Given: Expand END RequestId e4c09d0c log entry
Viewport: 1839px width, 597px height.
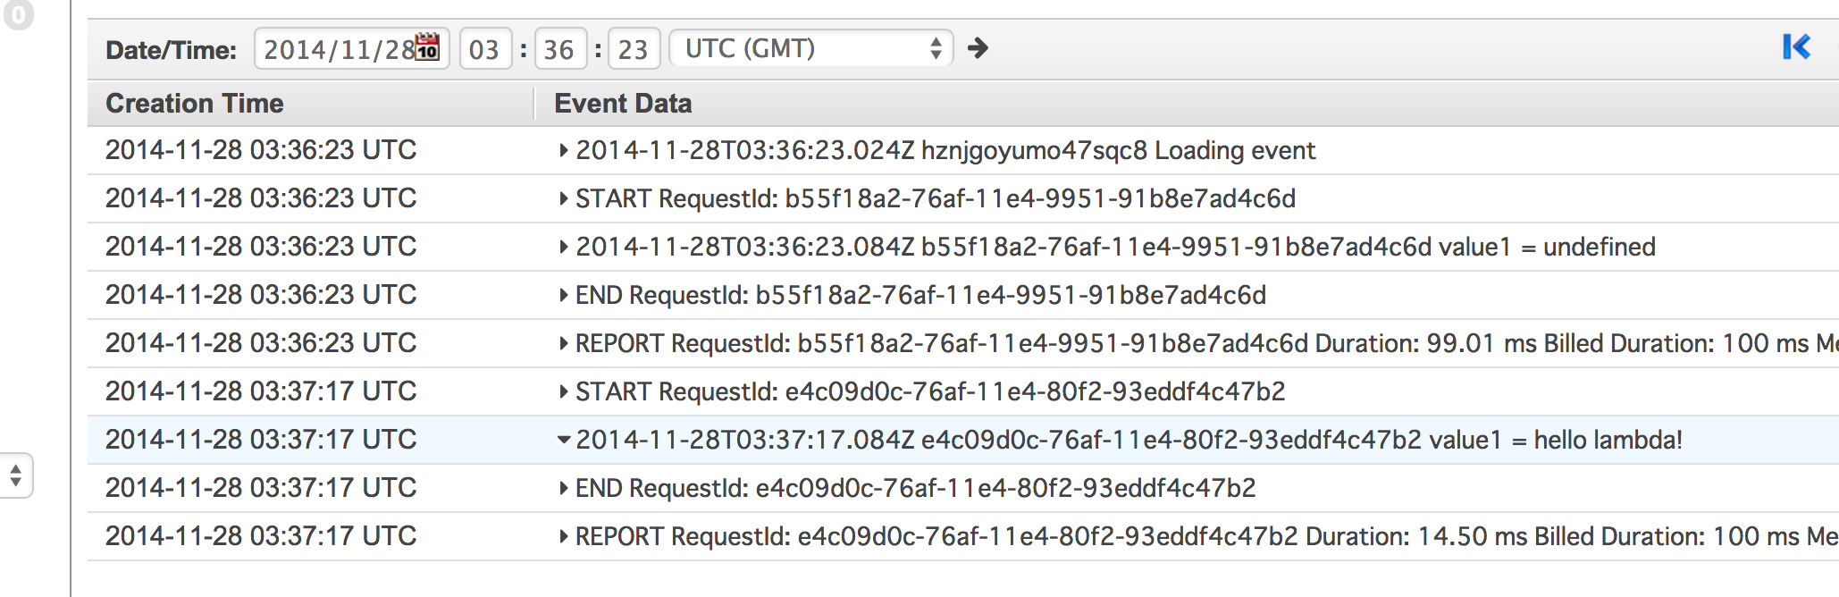Looking at the screenshot, I should point(564,488).
